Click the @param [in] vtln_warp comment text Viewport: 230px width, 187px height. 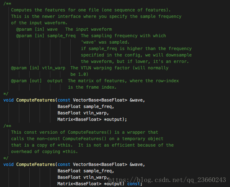coord(38,68)
